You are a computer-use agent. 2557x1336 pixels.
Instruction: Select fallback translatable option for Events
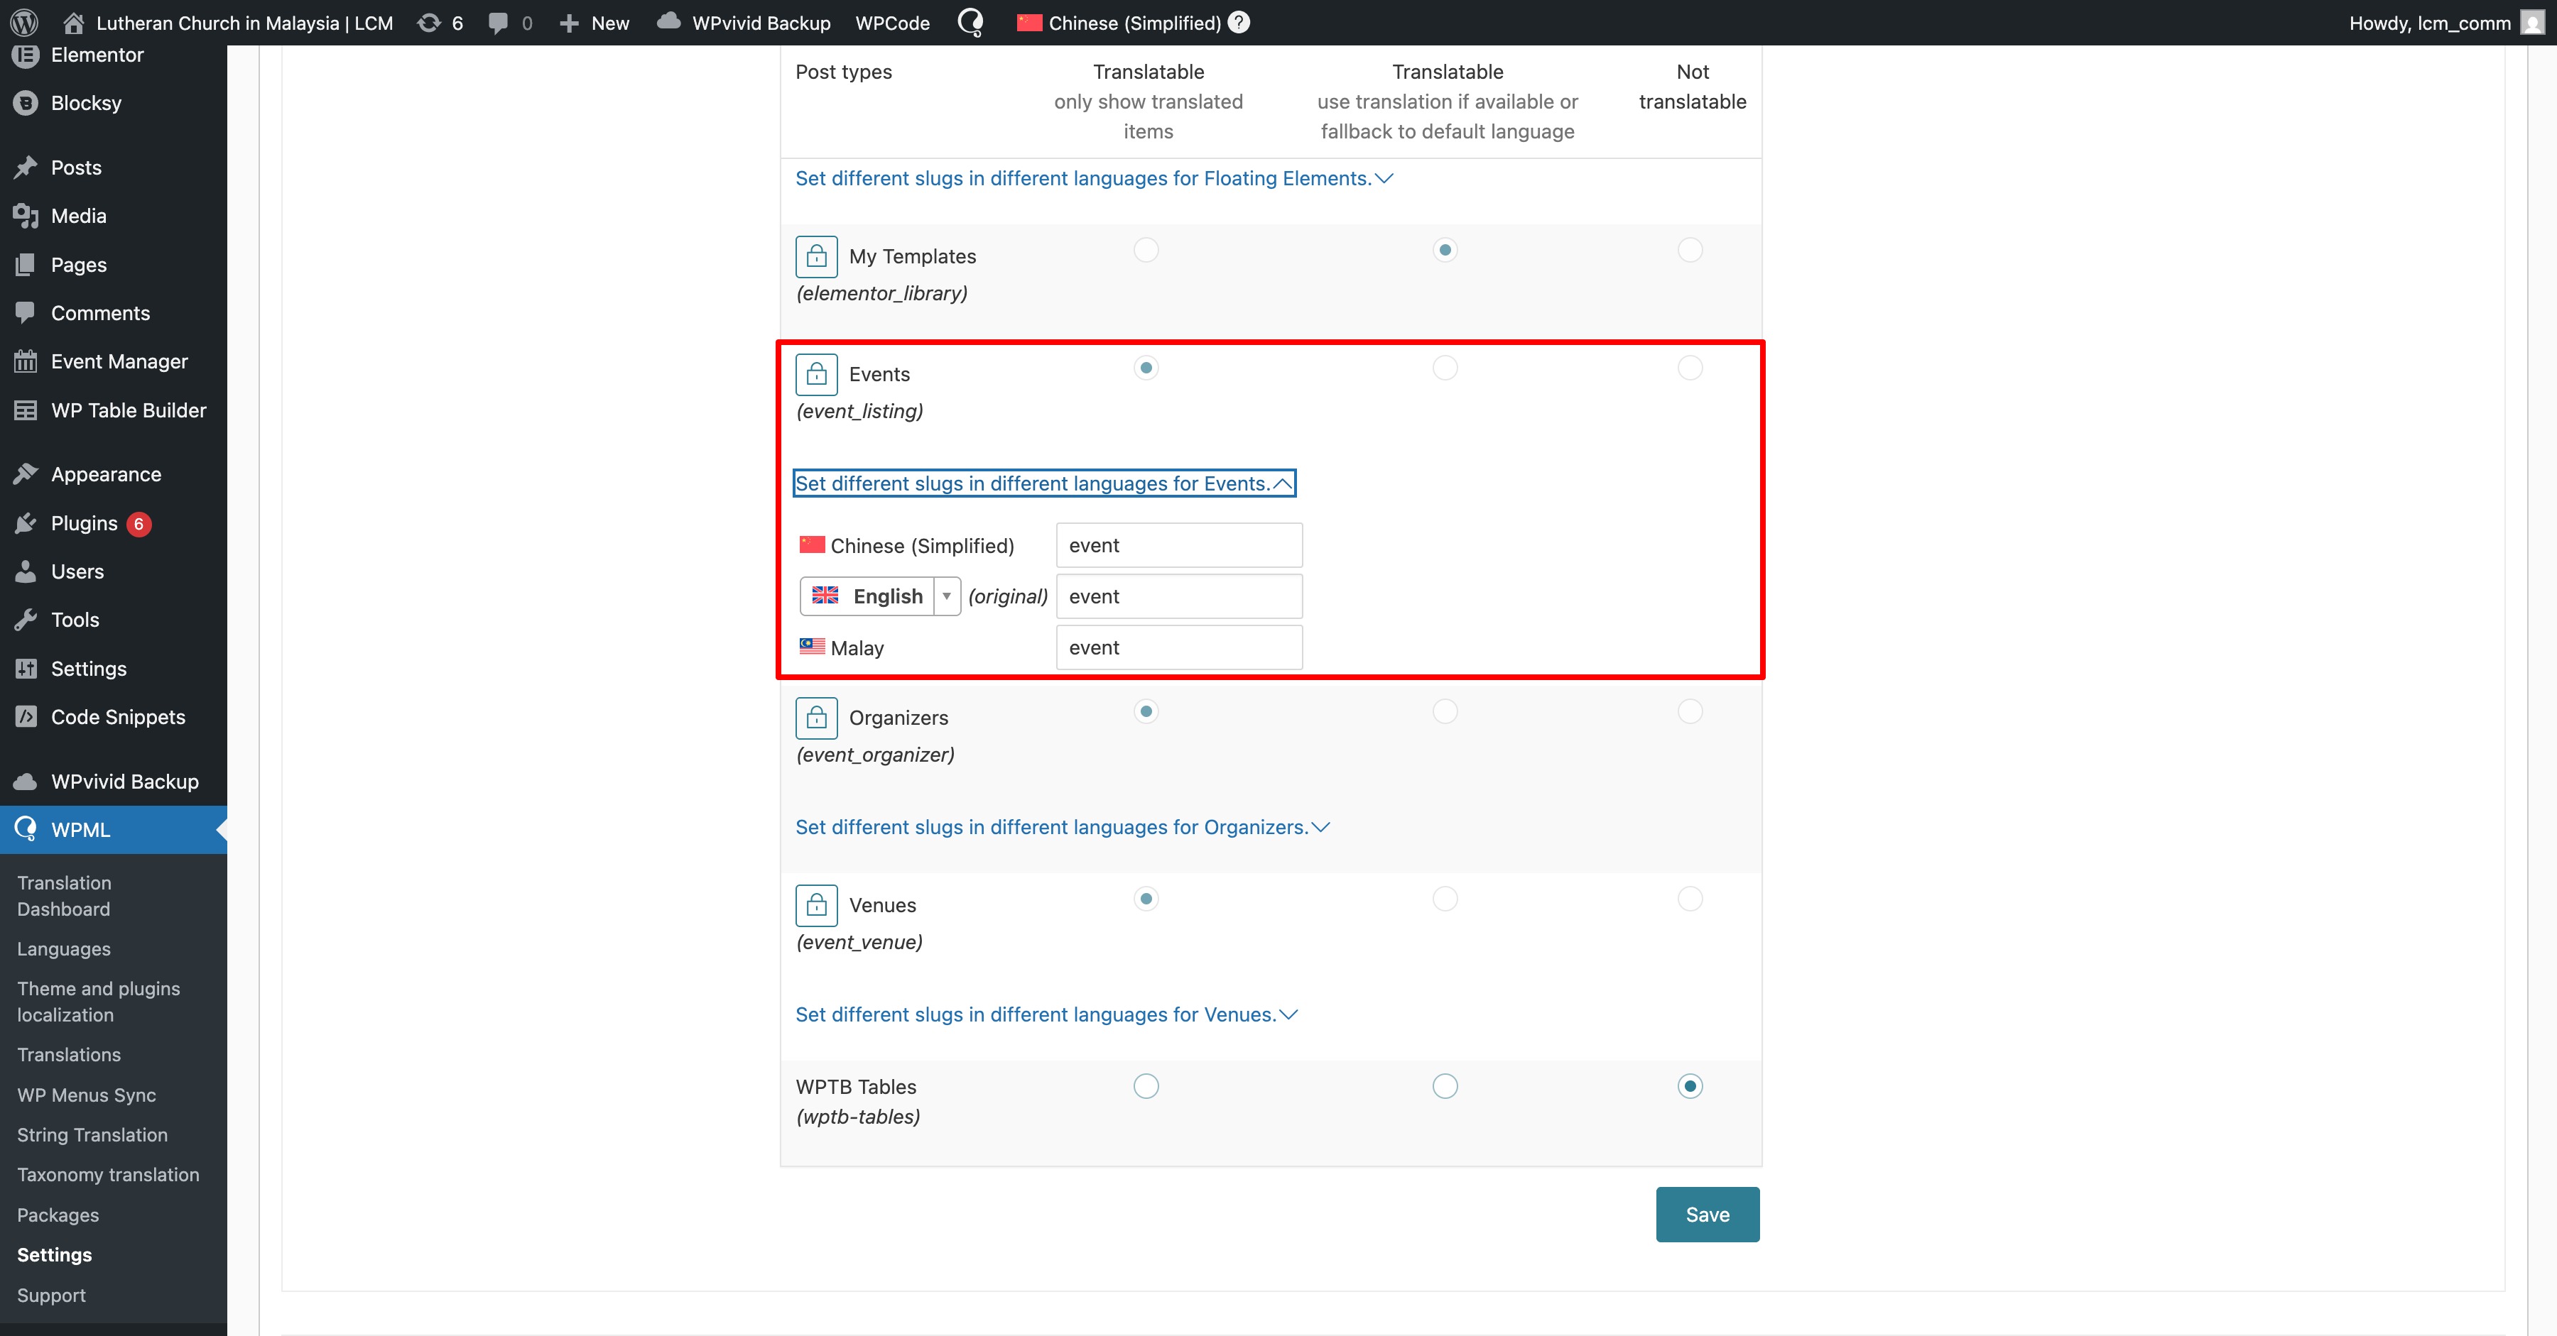1444,368
